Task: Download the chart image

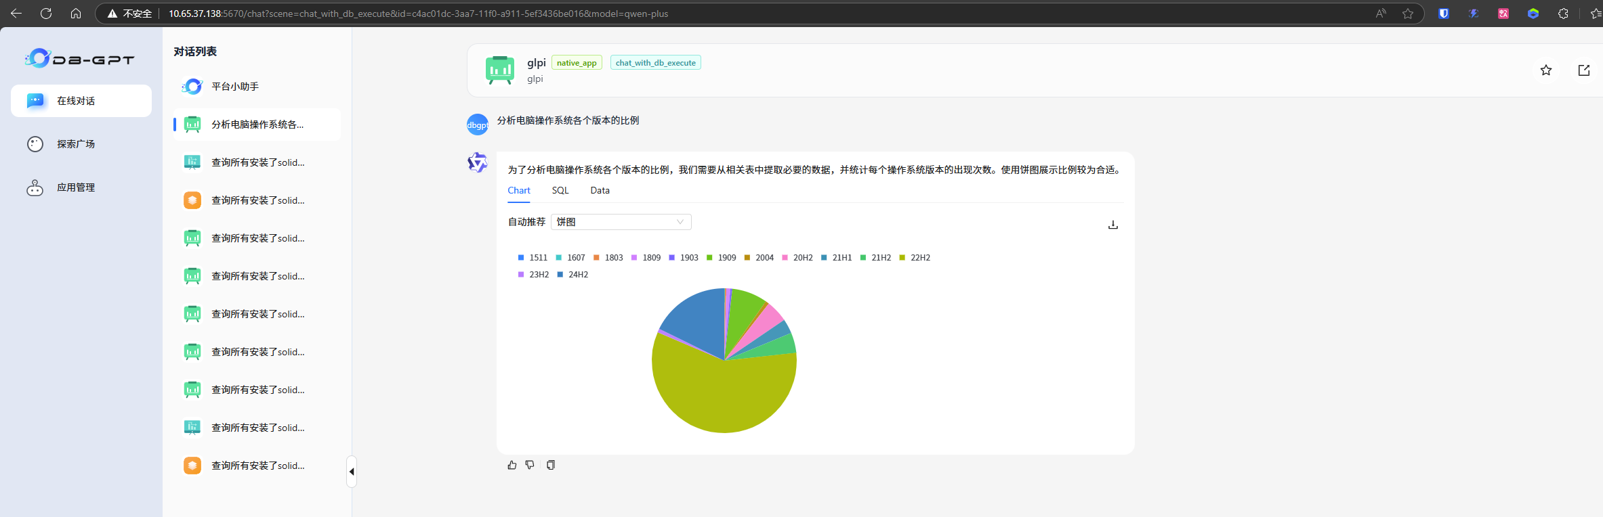Action: [1112, 225]
